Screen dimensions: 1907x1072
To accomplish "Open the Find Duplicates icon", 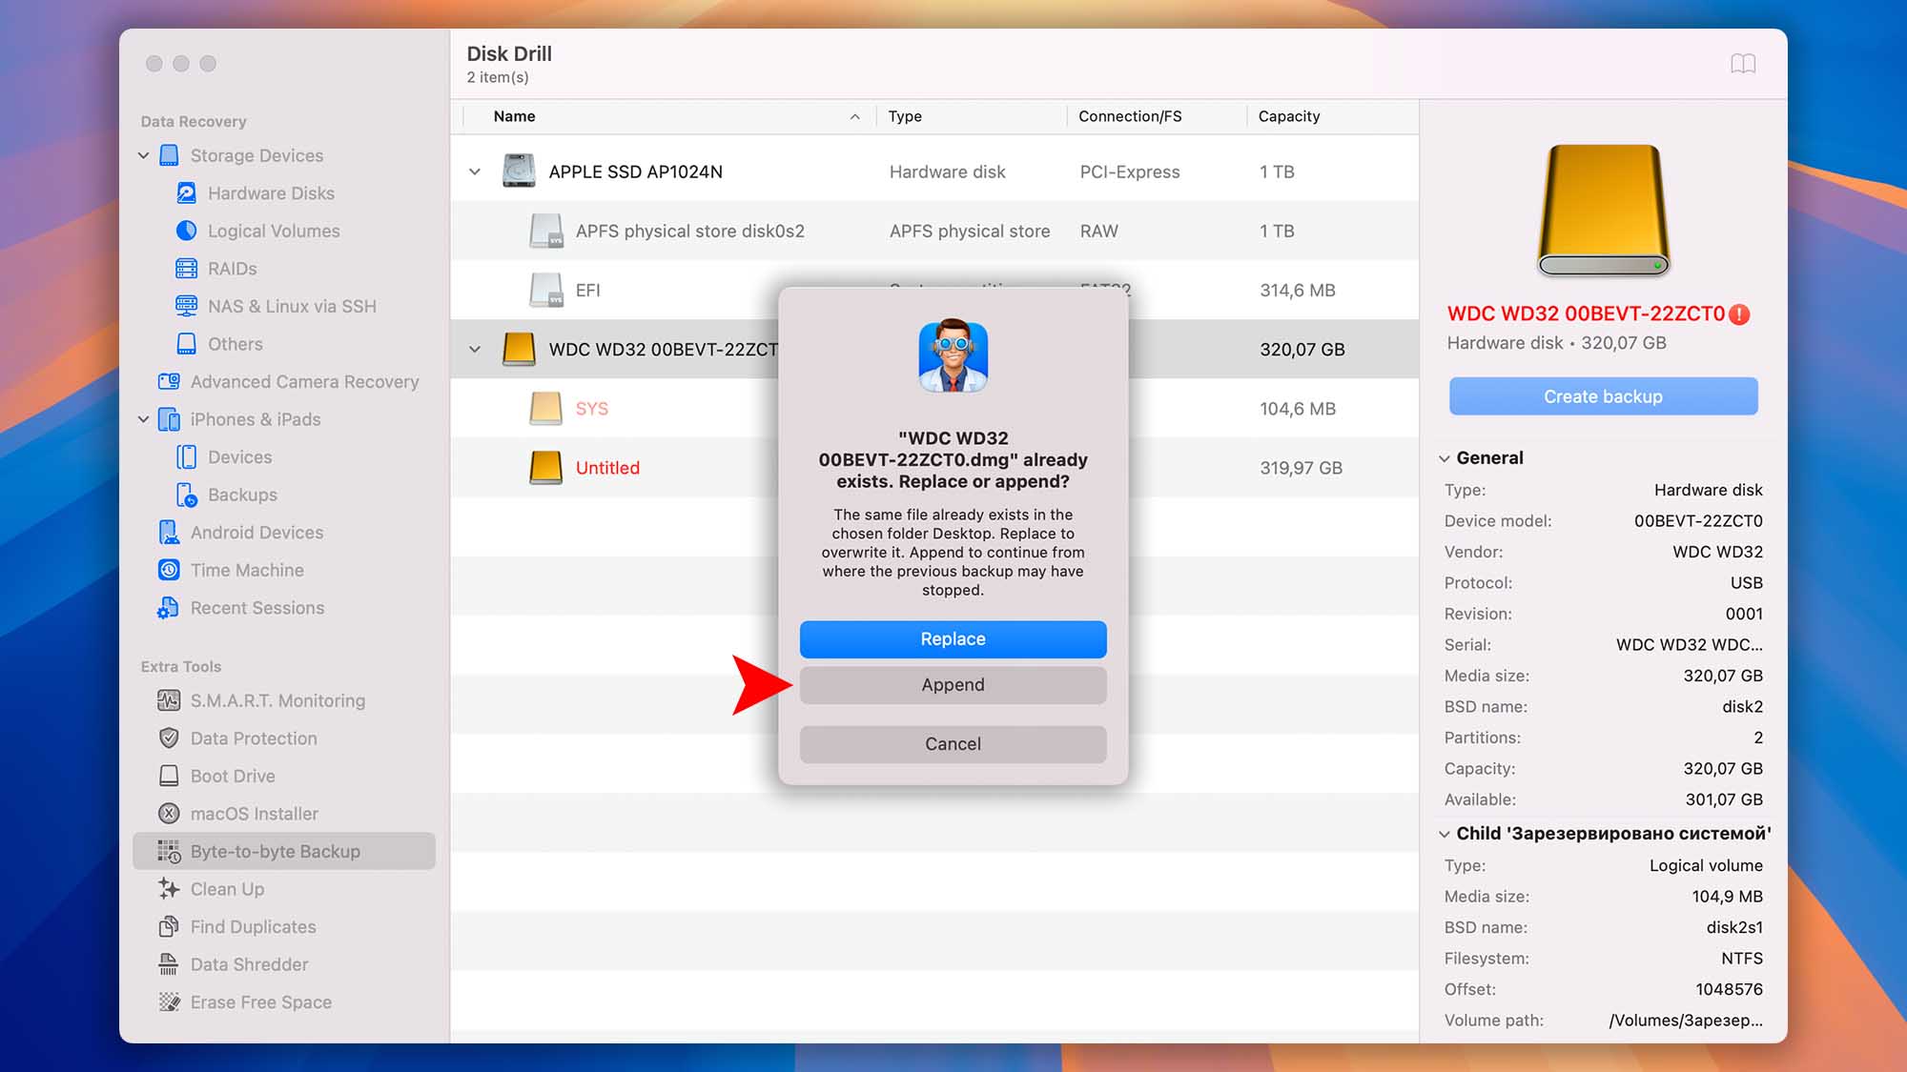I will click(x=169, y=926).
